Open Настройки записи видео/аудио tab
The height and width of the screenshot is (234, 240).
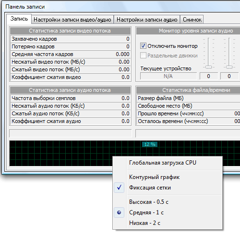[x=72, y=20]
